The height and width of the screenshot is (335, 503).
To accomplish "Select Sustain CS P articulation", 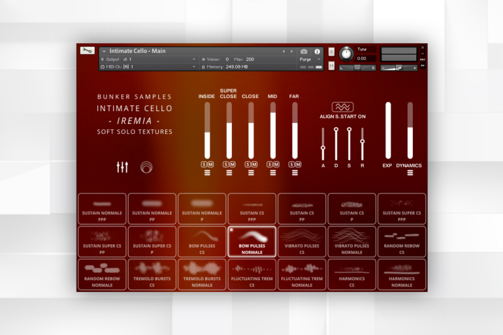I will point(352,209).
